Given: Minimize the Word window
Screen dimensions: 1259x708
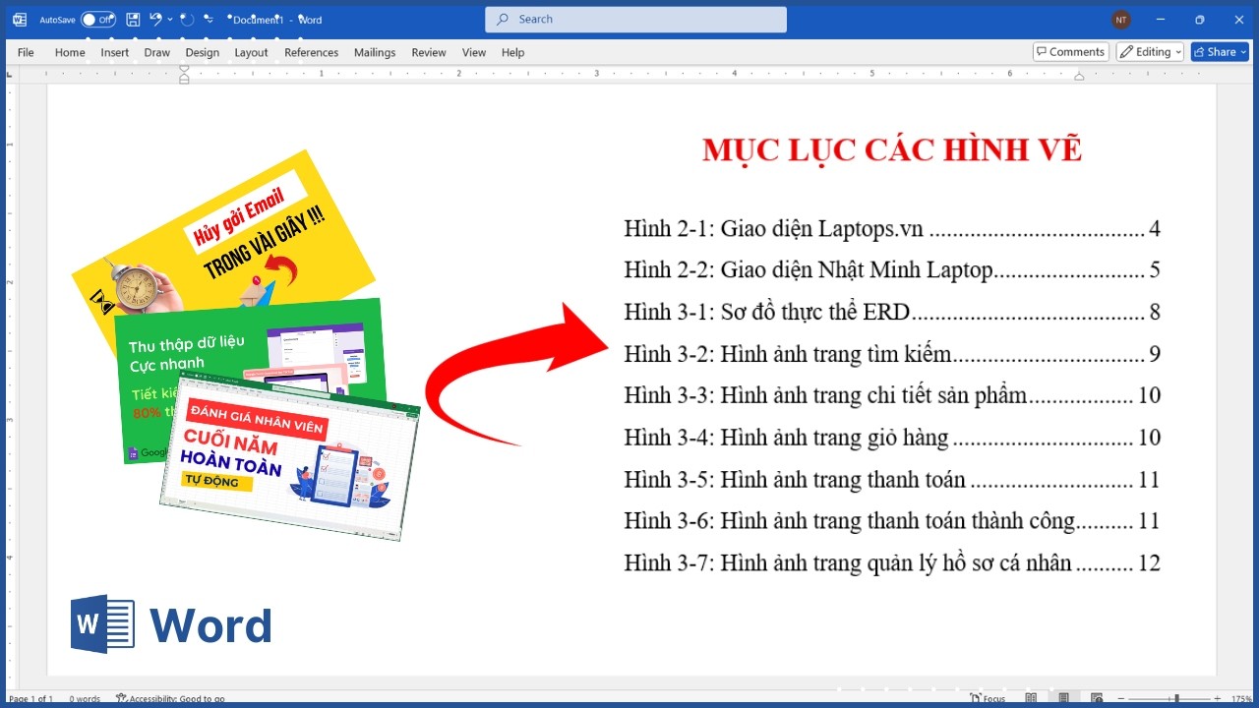Looking at the screenshot, I should pos(1163,20).
